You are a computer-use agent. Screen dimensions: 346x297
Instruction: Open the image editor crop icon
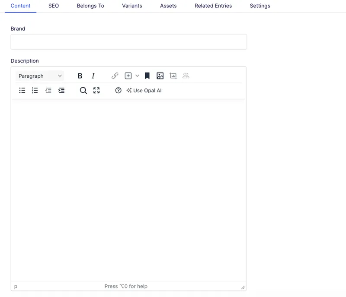pos(173,76)
